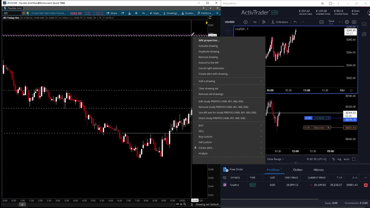The image size is (370, 208).
Task: Expand the SELL submenu
Action: point(229,131)
